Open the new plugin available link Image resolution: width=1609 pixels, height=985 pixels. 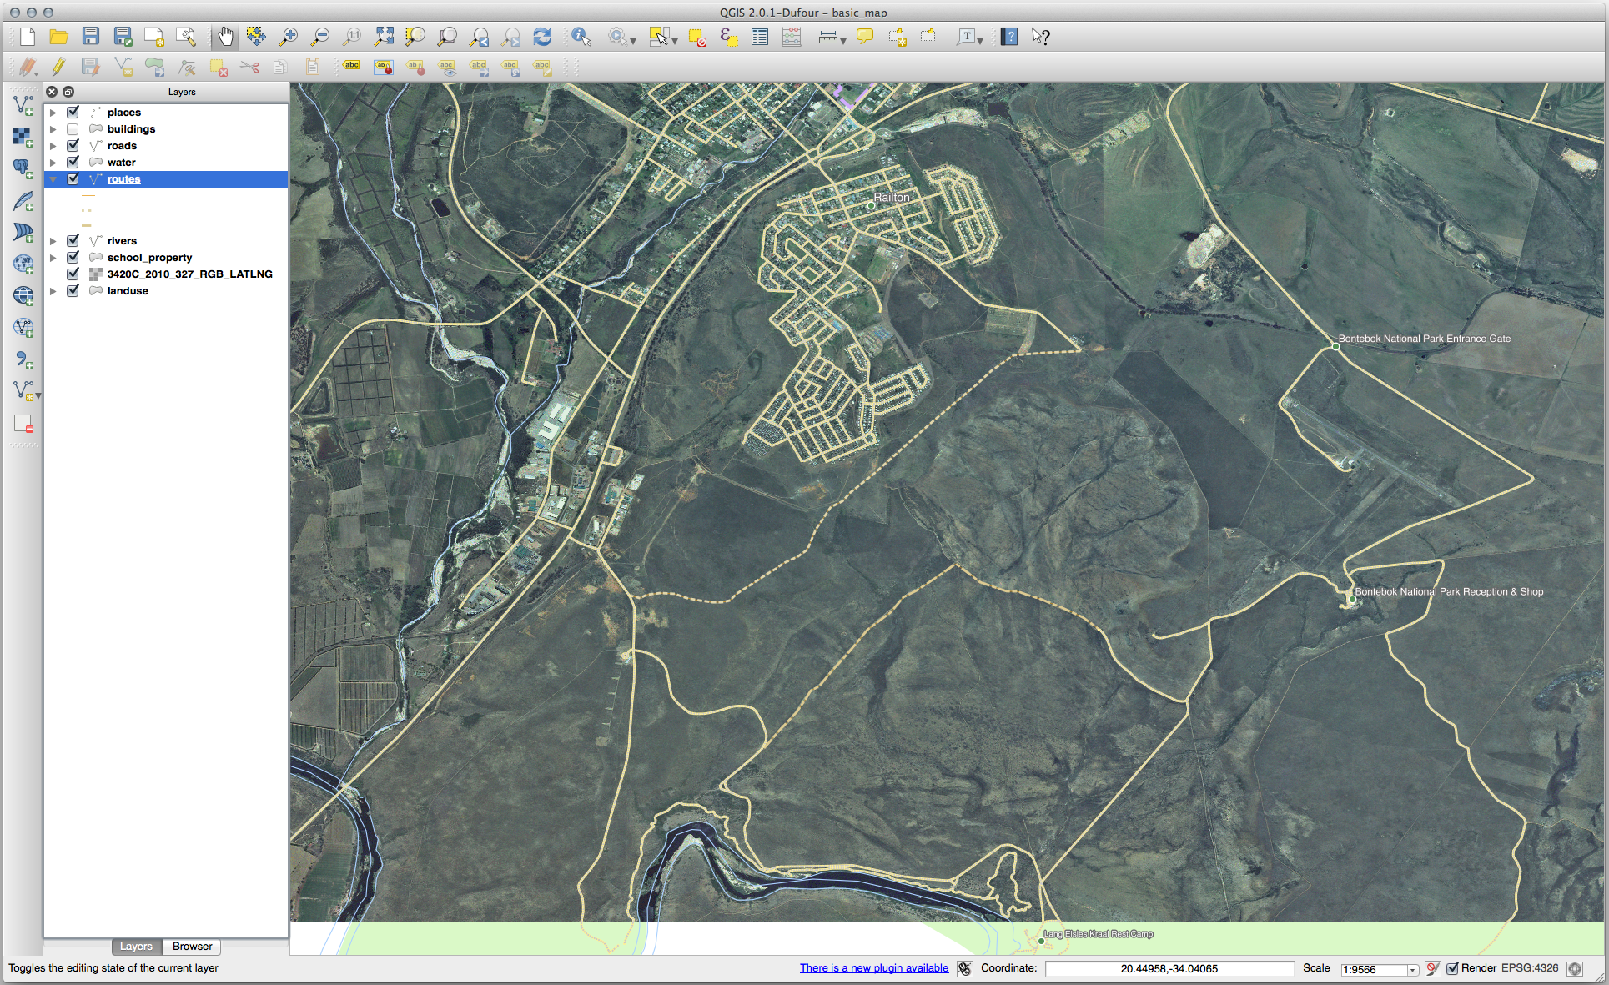[873, 967]
